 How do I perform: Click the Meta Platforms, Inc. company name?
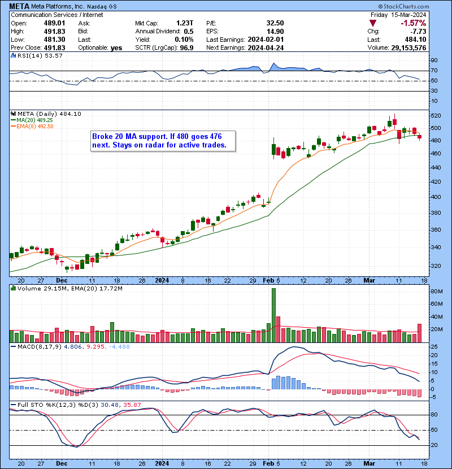tap(58, 6)
